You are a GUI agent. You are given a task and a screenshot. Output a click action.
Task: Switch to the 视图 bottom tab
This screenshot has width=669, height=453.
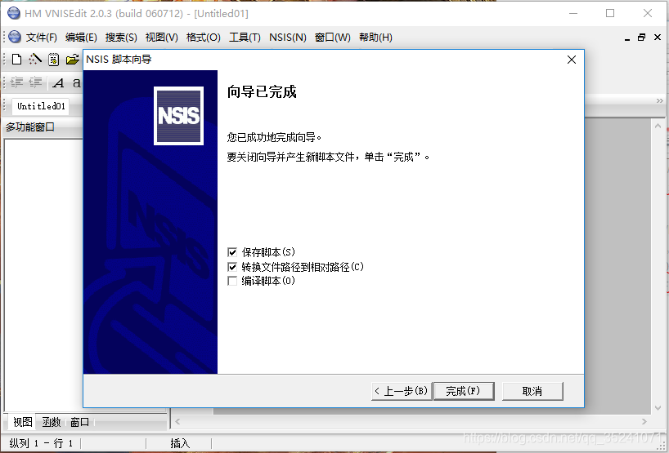coord(23,422)
